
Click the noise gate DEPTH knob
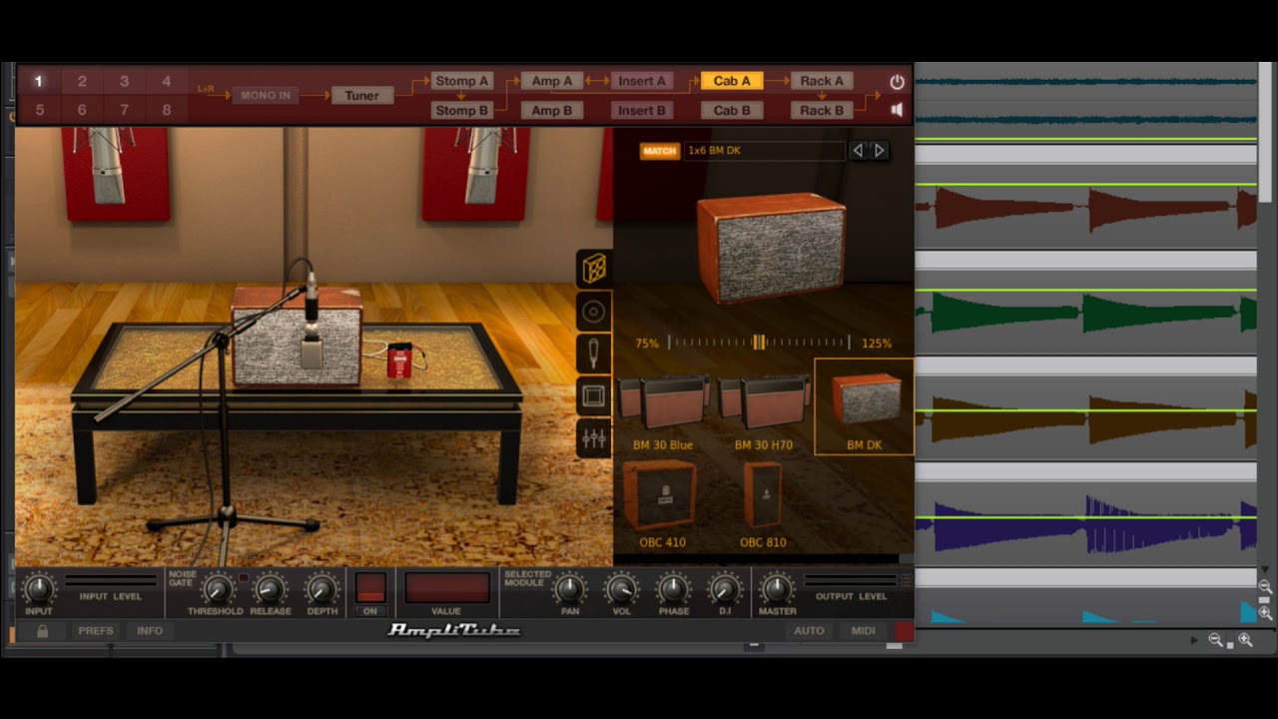[x=321, y=589]
